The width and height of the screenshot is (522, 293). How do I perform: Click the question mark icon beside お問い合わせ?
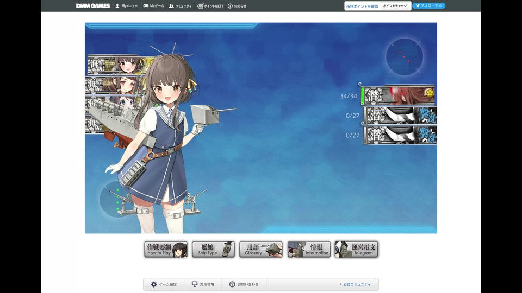coord(232,284)
